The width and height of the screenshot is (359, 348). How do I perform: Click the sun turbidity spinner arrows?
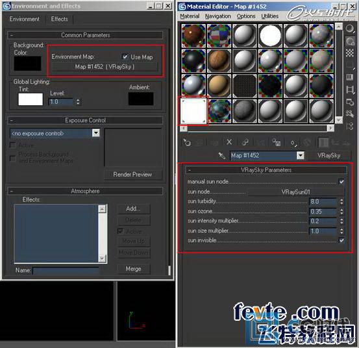(x=341, y=201)
